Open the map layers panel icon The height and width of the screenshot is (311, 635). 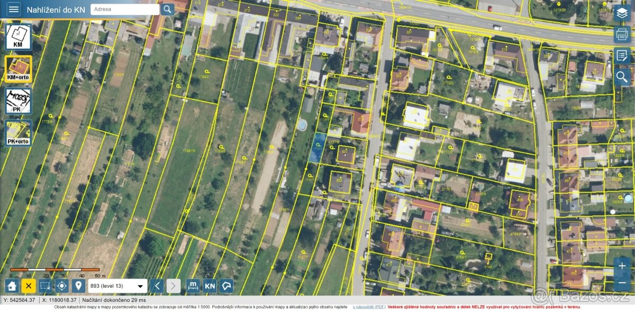click(x=622, y=13)
